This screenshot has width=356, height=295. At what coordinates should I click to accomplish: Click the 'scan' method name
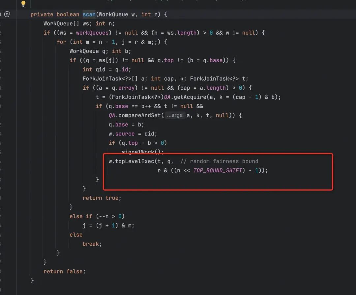click(89, 14)
